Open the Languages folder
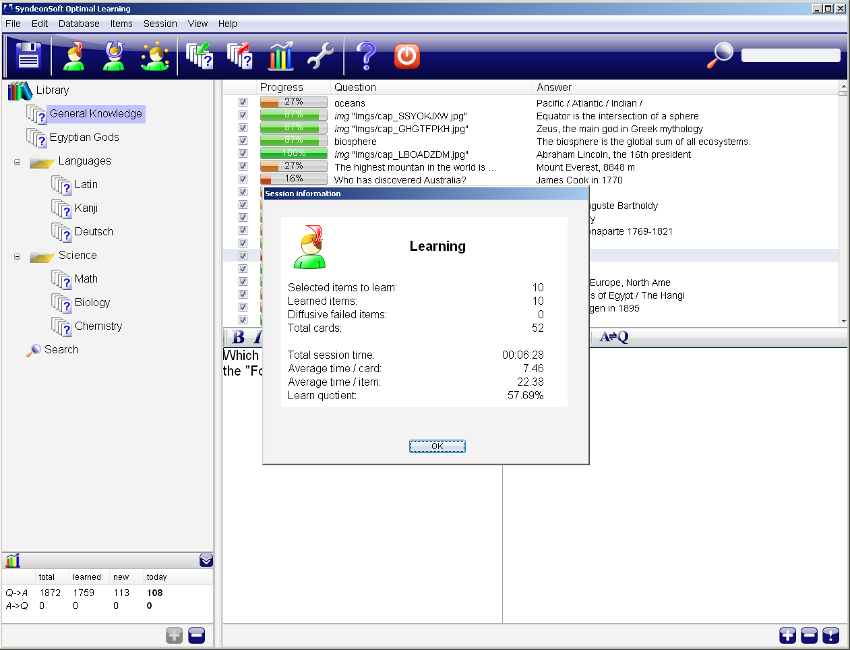Viewport: 850px width, 650px height. tap(84, 161)
